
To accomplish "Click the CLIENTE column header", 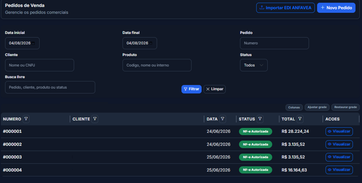I will point(81,119).
